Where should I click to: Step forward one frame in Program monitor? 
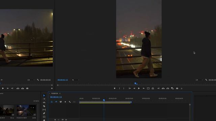point(143,88)
